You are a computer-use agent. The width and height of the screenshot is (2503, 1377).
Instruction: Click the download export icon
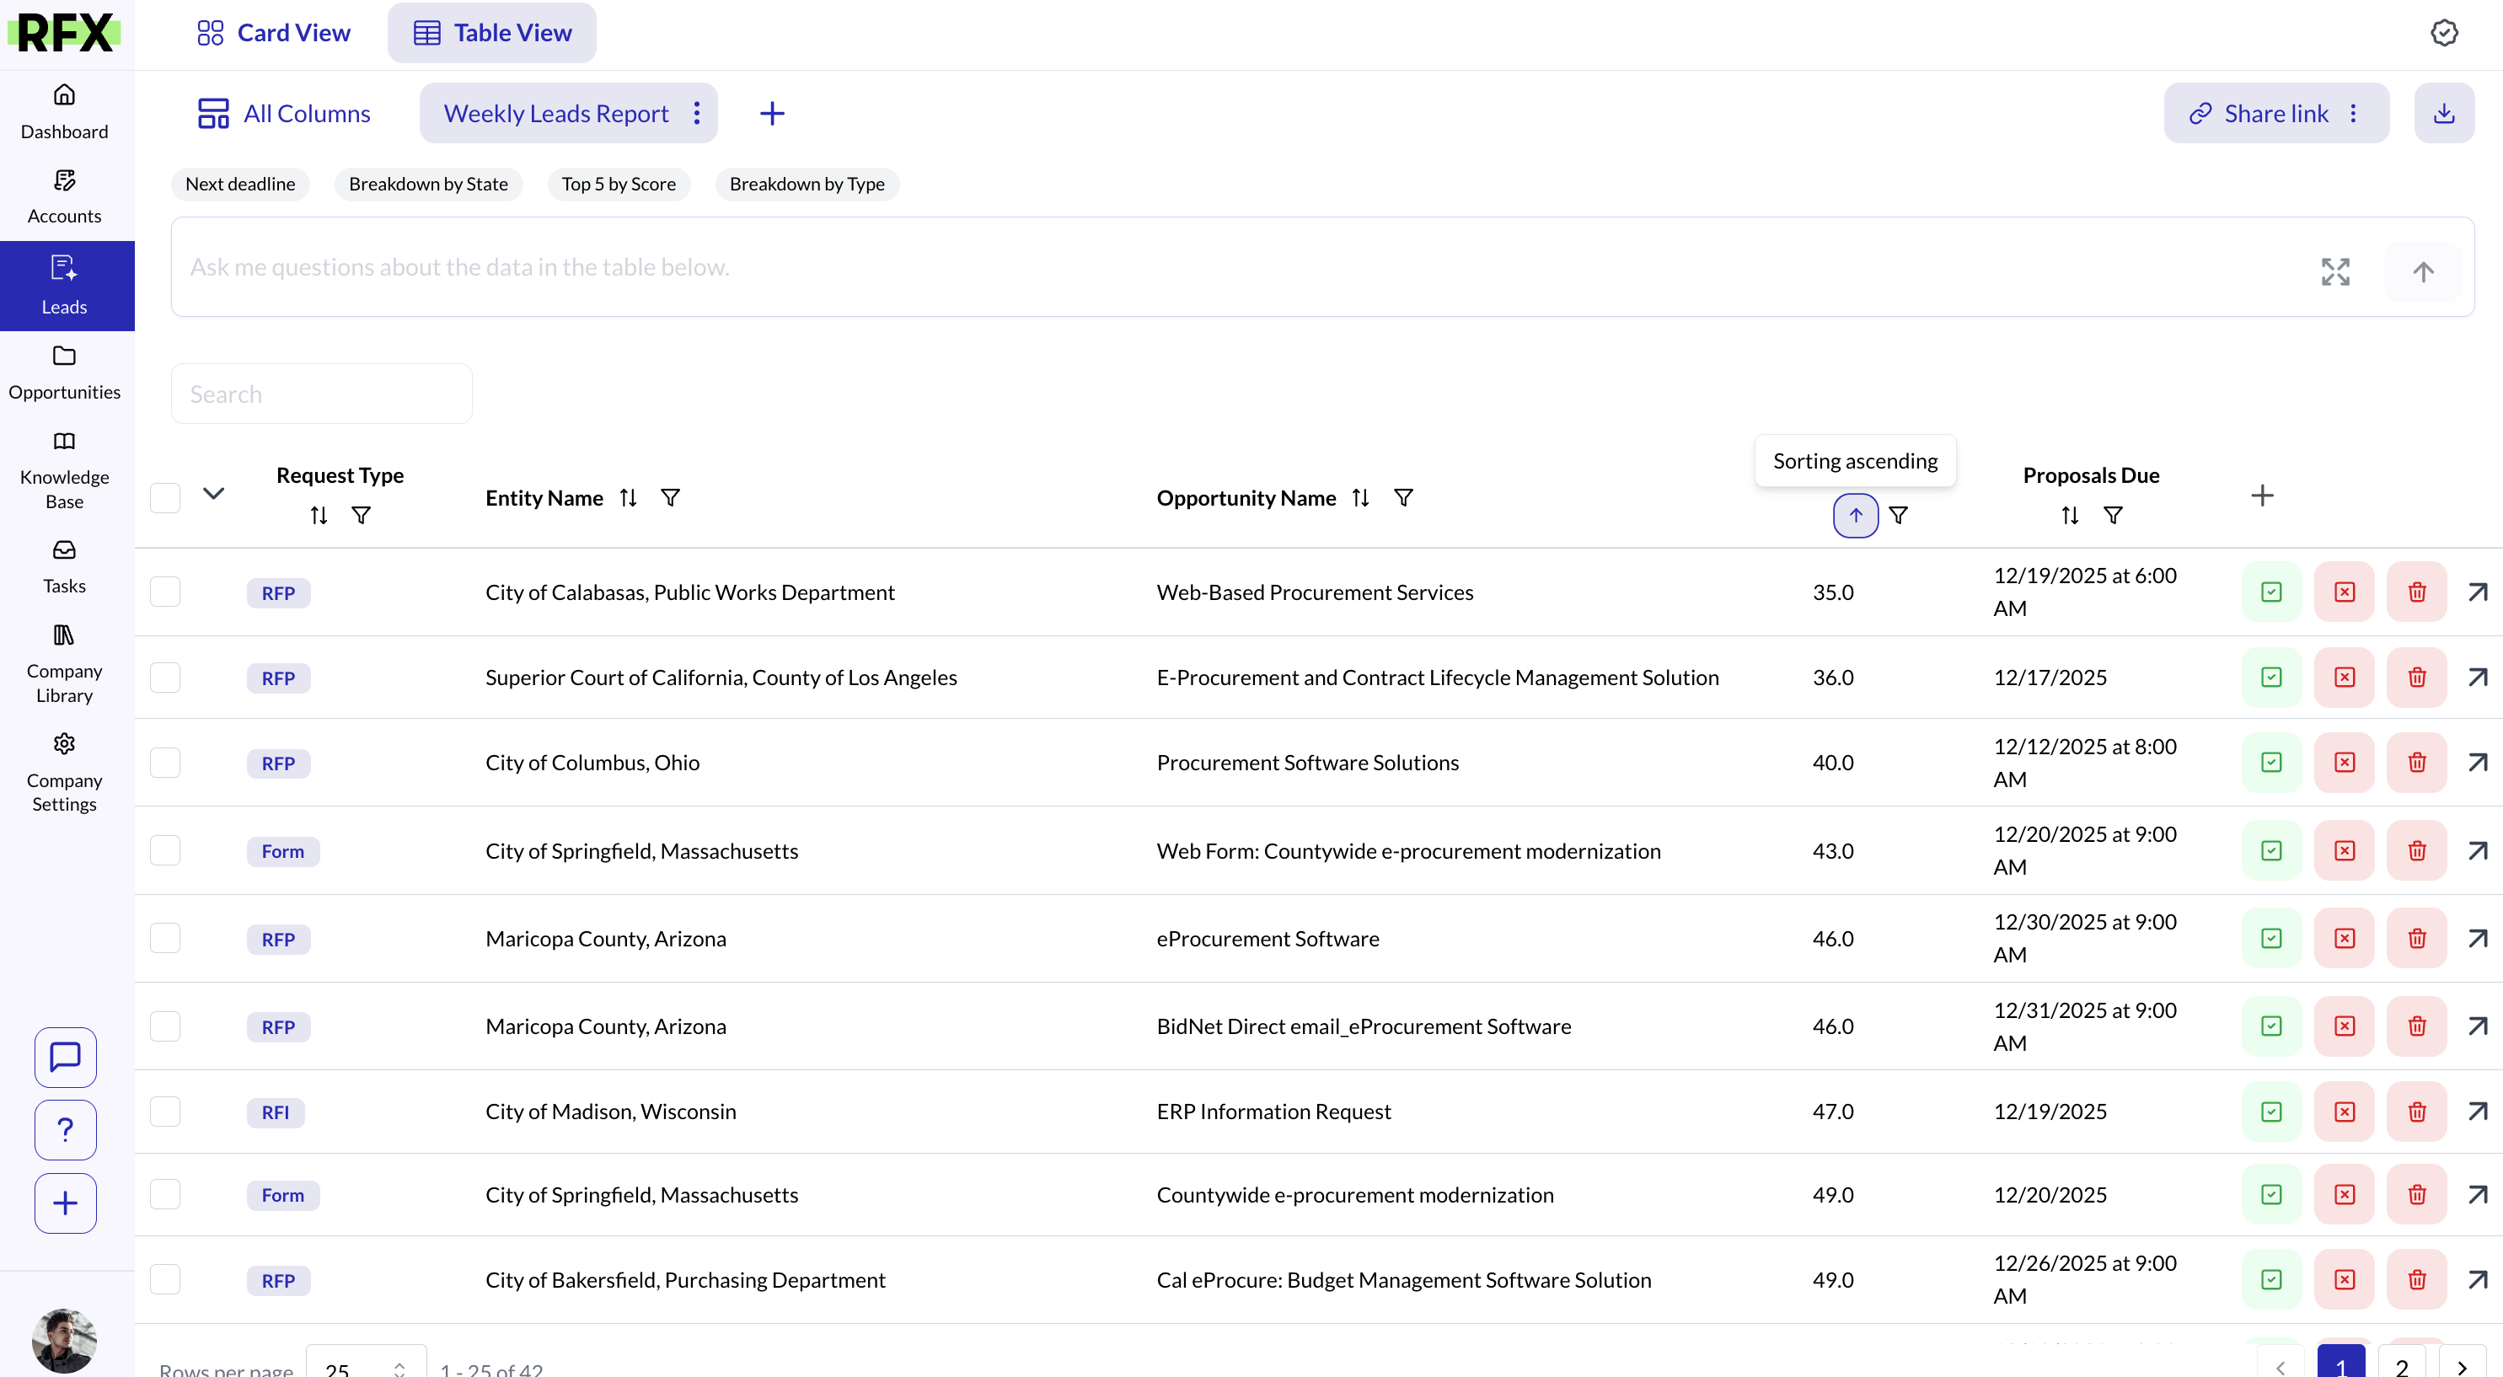(2443, 114)
